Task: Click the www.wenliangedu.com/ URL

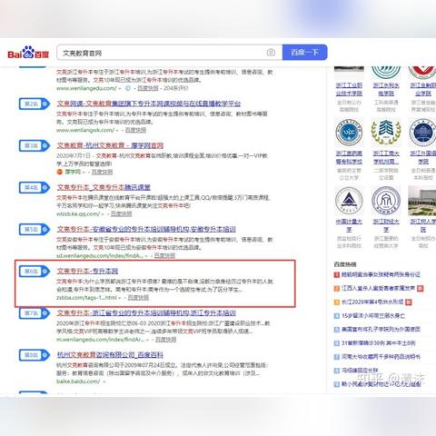Action: tap(86, 88)
